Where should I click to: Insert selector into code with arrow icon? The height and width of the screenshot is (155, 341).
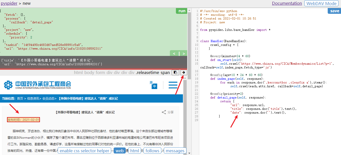point(184,72)
